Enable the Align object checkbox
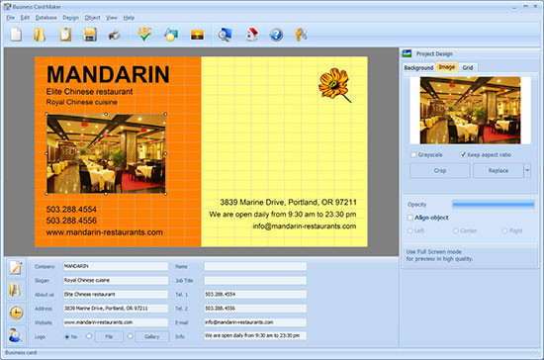 [410, 218]
